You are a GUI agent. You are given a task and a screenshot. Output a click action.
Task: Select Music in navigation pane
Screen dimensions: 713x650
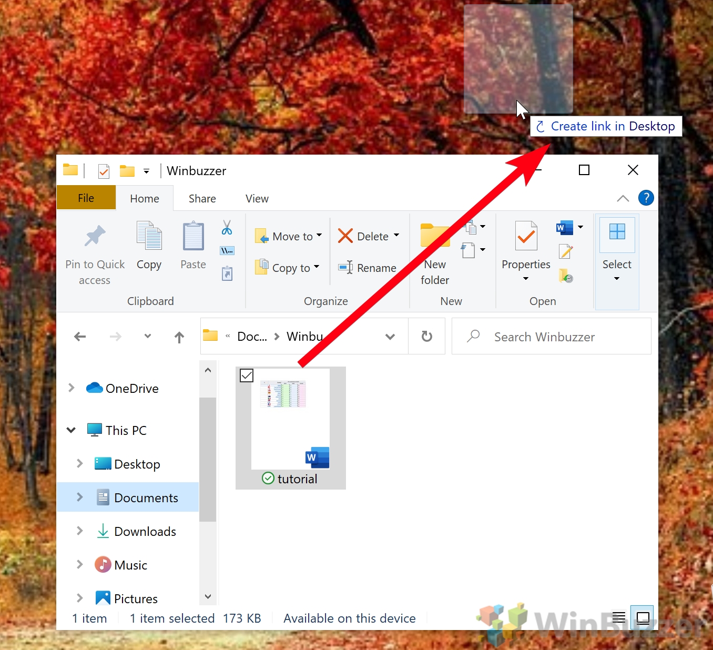[x=121, y=565]
